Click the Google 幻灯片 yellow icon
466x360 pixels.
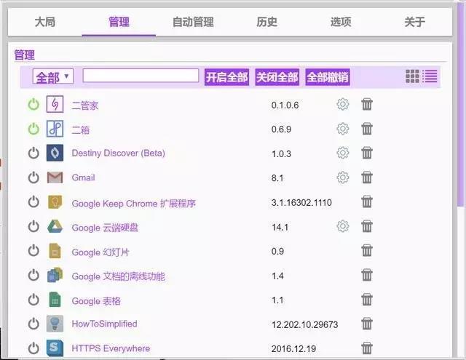(55, 251)
